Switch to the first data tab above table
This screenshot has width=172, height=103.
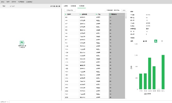(66, 5)
